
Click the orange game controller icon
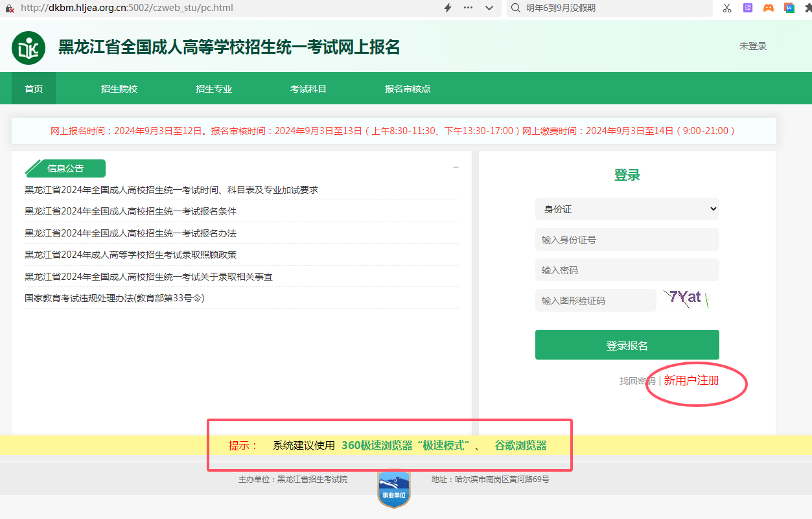click(768, 8)
